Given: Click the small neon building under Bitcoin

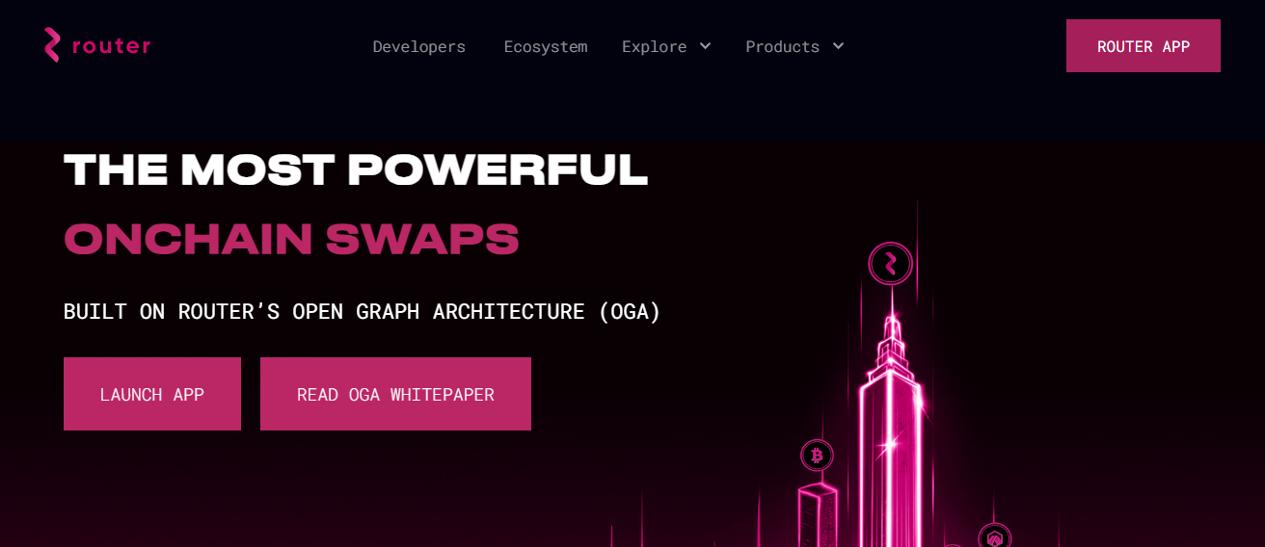Looking at the screenshot, I should click(818, 515).
